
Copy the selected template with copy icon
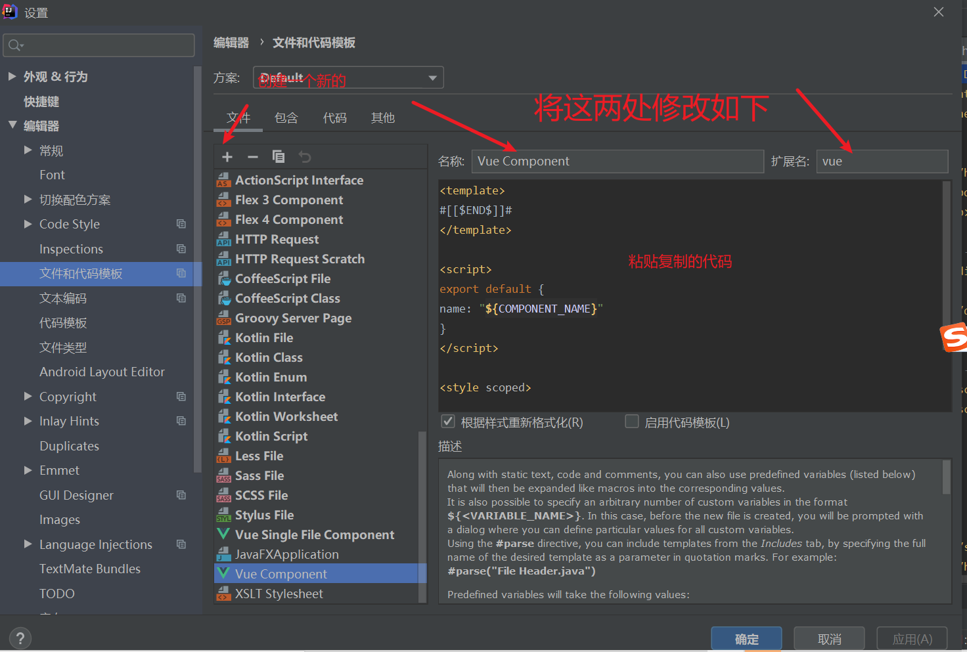[x=279, y=156]
